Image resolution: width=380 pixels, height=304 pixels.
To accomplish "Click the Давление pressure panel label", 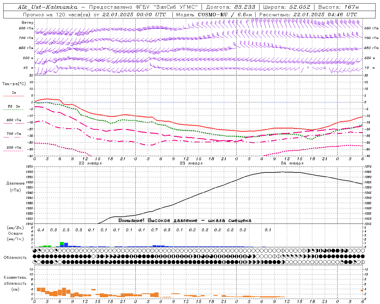I will [15, 183].
